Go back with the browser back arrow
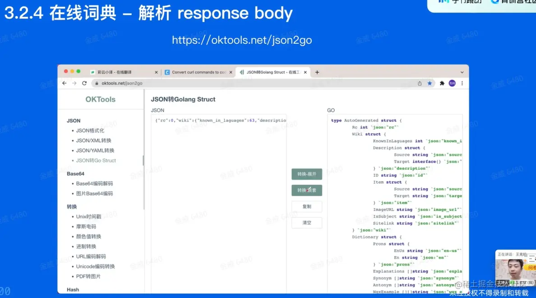This screenshot has height=298, width=536. tap(64, 83)
